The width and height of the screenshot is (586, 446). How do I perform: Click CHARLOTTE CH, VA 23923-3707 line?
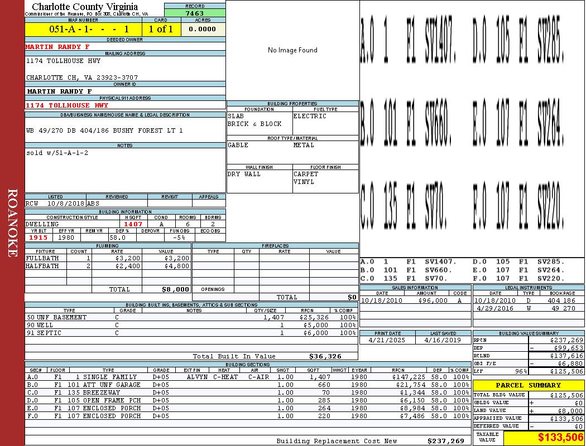click(x=82, y=77)
